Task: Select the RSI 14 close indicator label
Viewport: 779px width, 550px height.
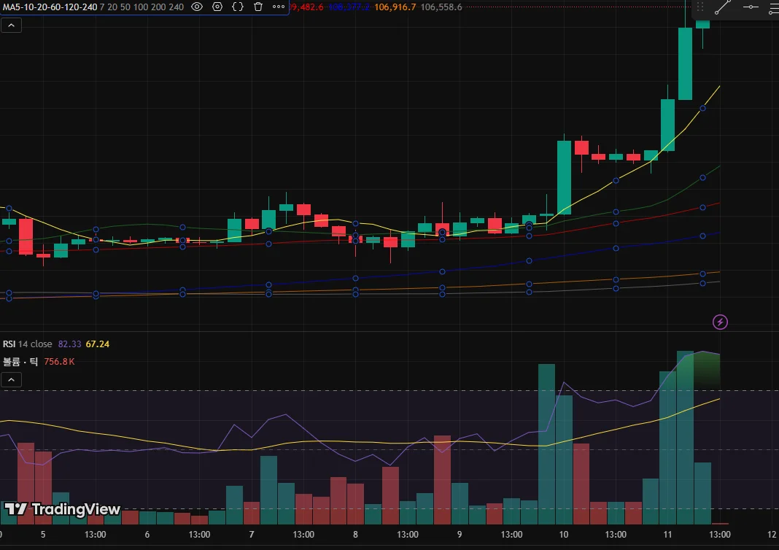Action: click(27, 344)
